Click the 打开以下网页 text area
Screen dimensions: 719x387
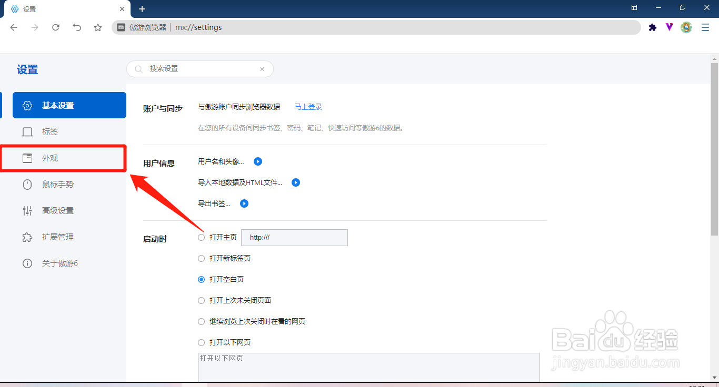pyautogui.click(x=369, y=367)
